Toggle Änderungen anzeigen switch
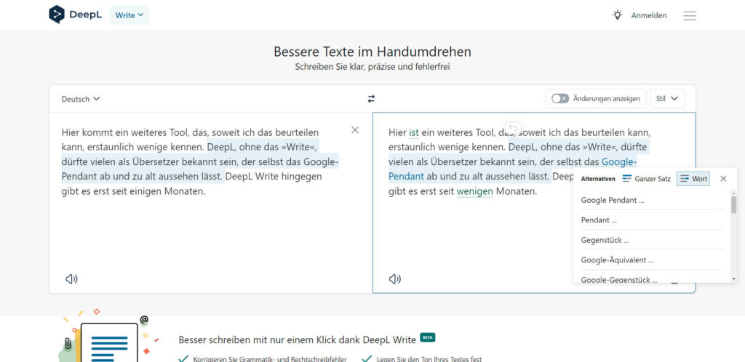The width and height of the screenshot is (745, 362). pyautogui.click(x=559, y=99)
